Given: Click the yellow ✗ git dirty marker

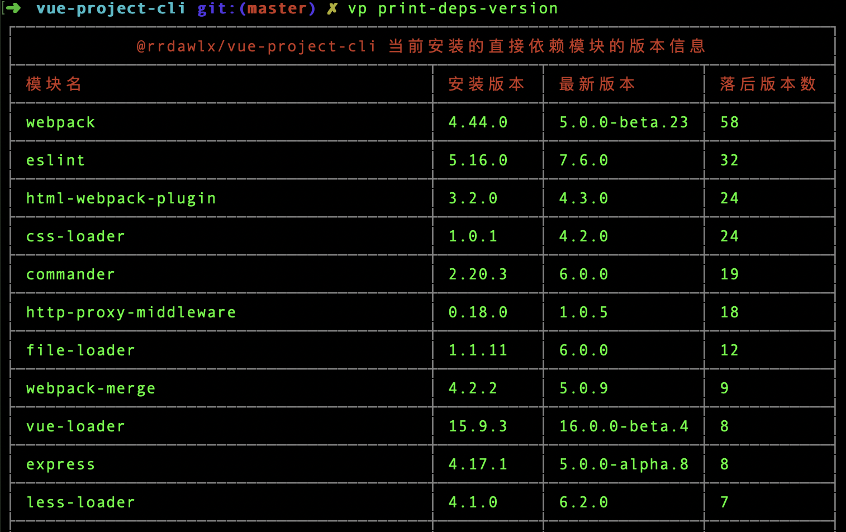Looking at the screenshot, I should [x=332, y=9].
